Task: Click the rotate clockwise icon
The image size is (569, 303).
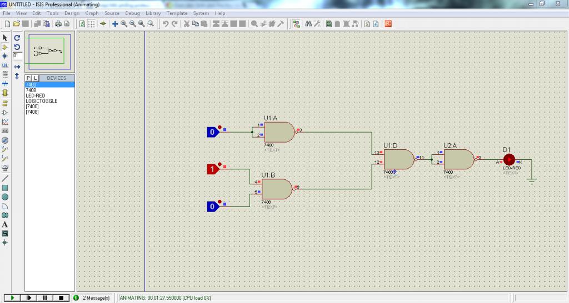Action: pos(17,38)
